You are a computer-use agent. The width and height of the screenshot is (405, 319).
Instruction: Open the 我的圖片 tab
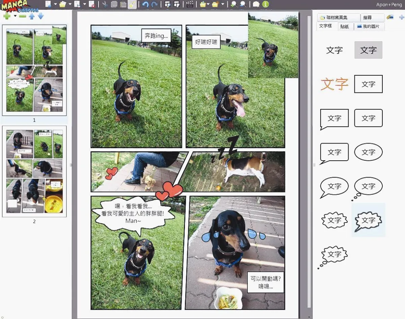[369, 26]
